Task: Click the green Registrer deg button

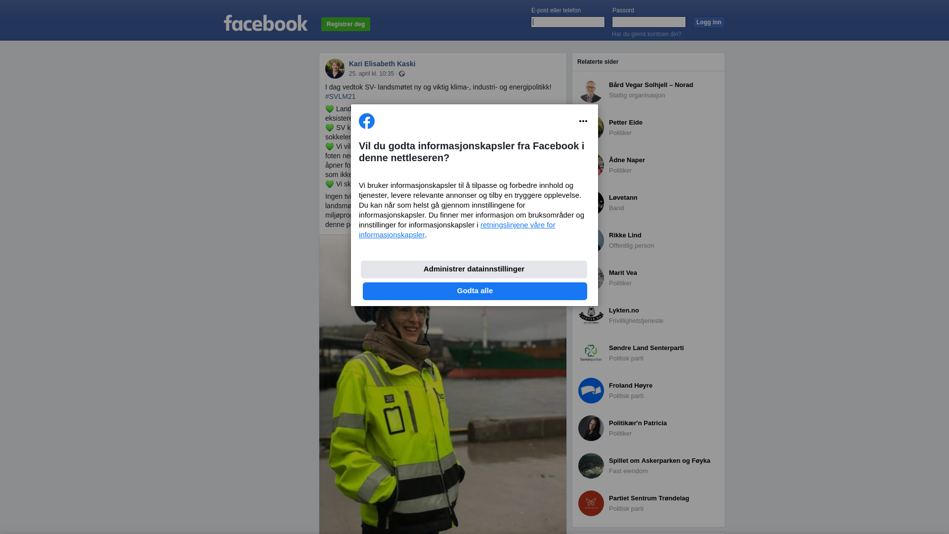Action: [x=345, y=24]
